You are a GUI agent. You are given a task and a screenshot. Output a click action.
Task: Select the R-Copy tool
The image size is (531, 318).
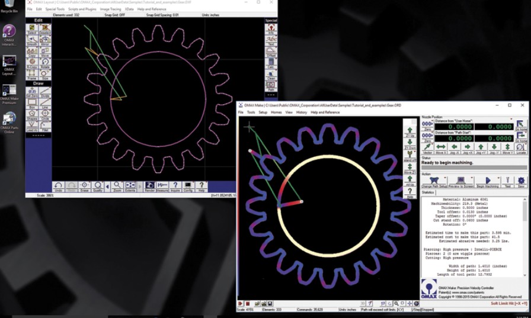[32, 63]
